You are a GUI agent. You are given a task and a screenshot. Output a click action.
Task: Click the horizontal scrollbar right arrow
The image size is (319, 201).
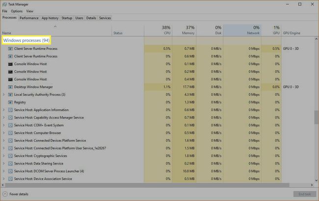point(312,185)
